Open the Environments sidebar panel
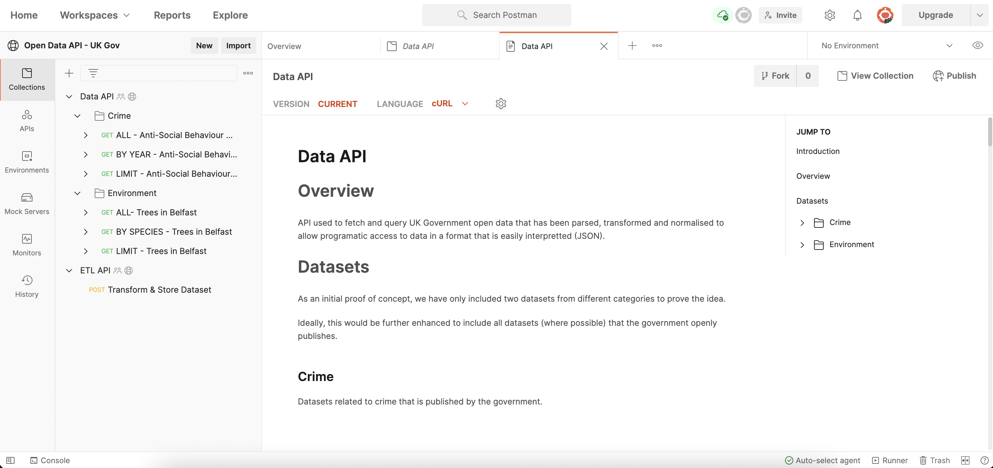 click(27, 162)
